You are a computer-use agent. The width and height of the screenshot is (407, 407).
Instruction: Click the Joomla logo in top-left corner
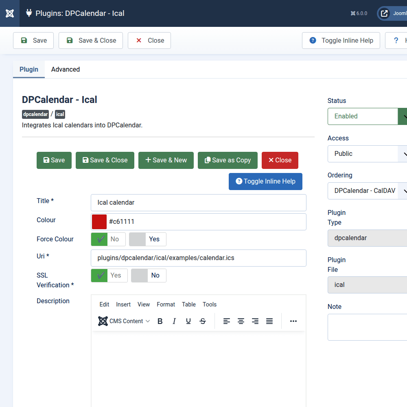(10, 13)
